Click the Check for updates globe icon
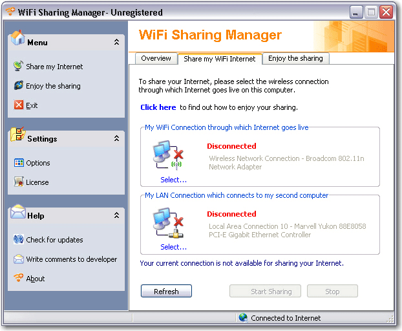 pos(19,239)
